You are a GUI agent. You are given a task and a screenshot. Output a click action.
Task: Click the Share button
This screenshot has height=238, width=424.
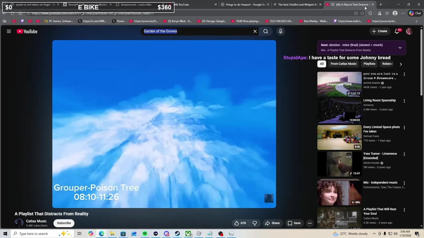click(x=272, y=223)
